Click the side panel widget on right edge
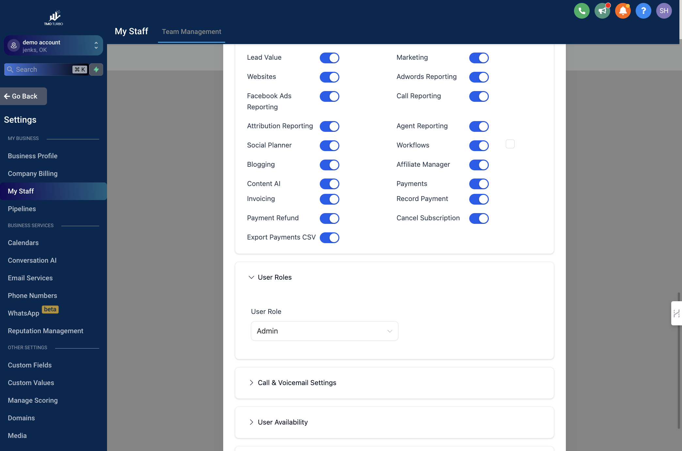This screenshot has height=451, width=682. [x=676, y=313]
